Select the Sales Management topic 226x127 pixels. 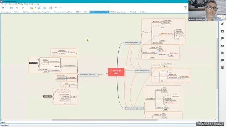pos(142,71)
